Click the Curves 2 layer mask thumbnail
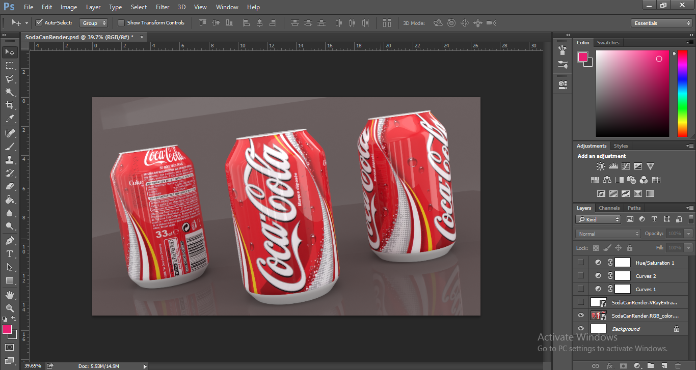The image size is (696, 370). 623,276
